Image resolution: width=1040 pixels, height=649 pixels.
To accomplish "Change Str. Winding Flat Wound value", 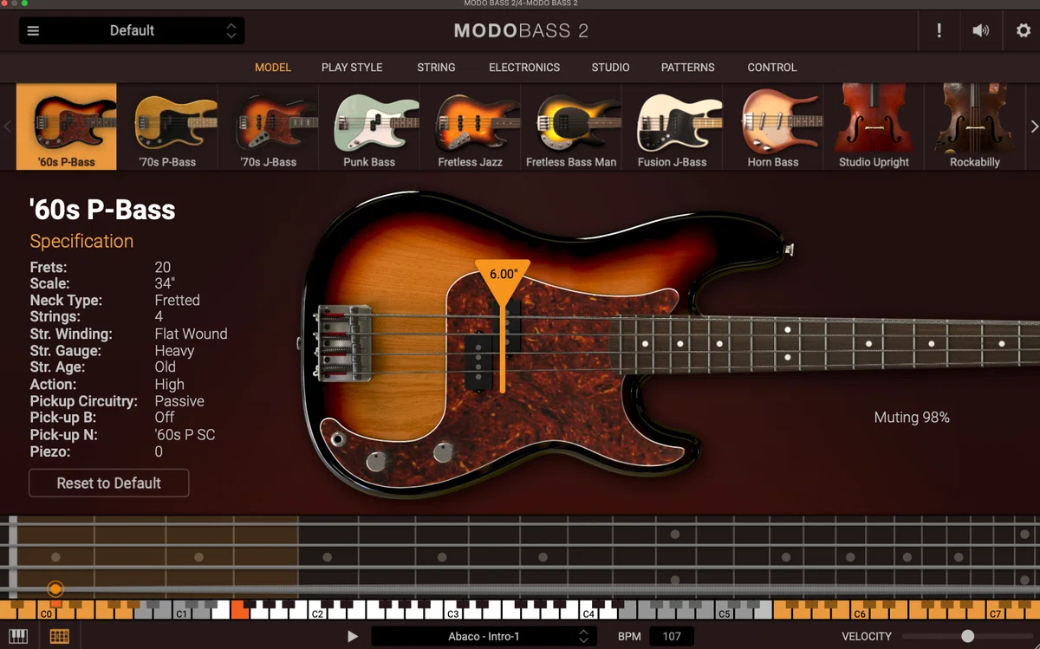I will click(191, 334).
